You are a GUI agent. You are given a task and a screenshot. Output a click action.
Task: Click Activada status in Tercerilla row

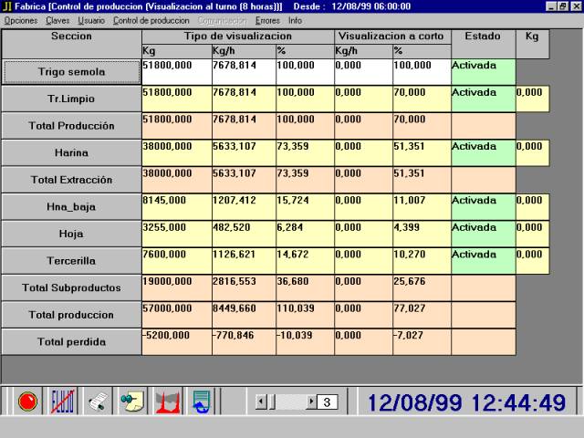[x=484, y=261]
